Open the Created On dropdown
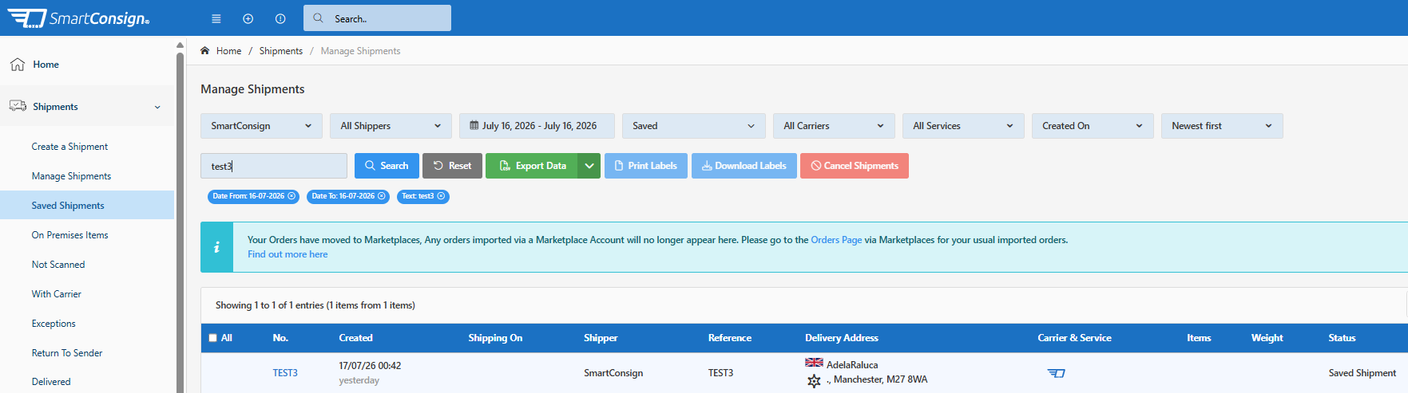Viewport: 1408px width, 393px height. [1093, 126]
